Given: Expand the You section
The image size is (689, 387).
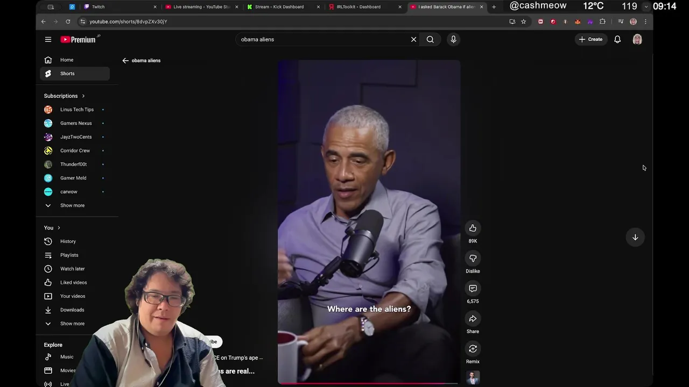Looking at the screenshot, I should click(x=52, y=228).
